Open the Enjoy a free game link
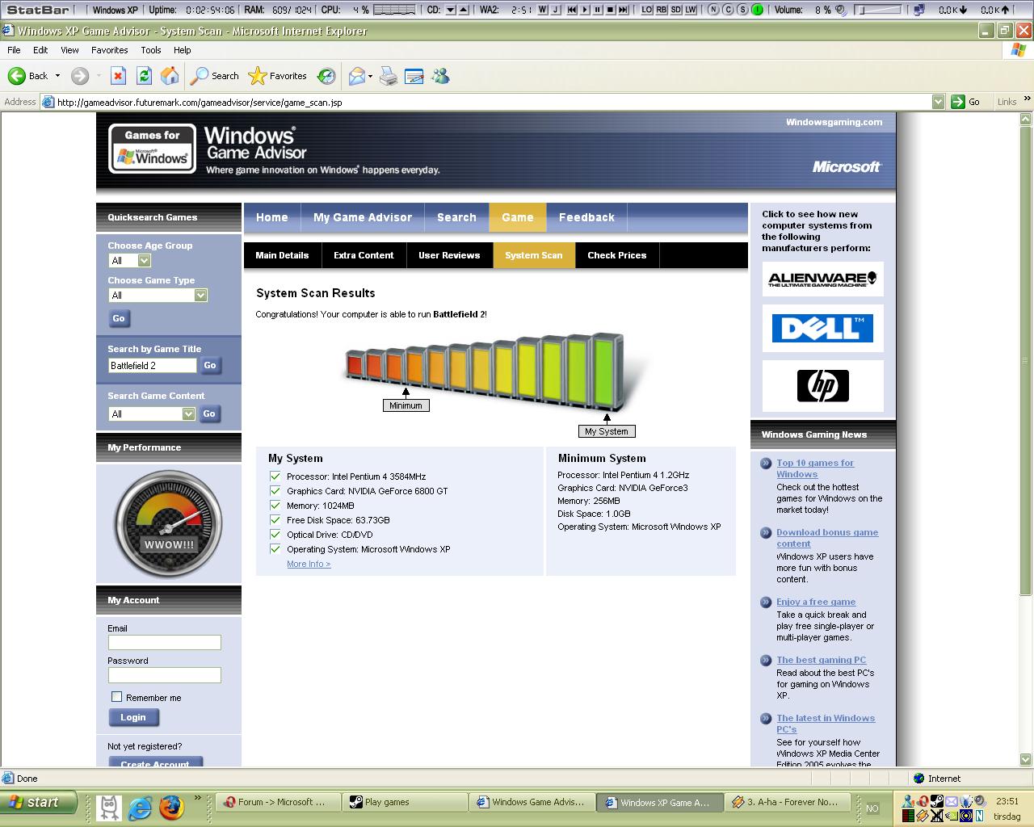Image resolution: width=1034 pixels, height=827 pixels. (x=816, y=602)
